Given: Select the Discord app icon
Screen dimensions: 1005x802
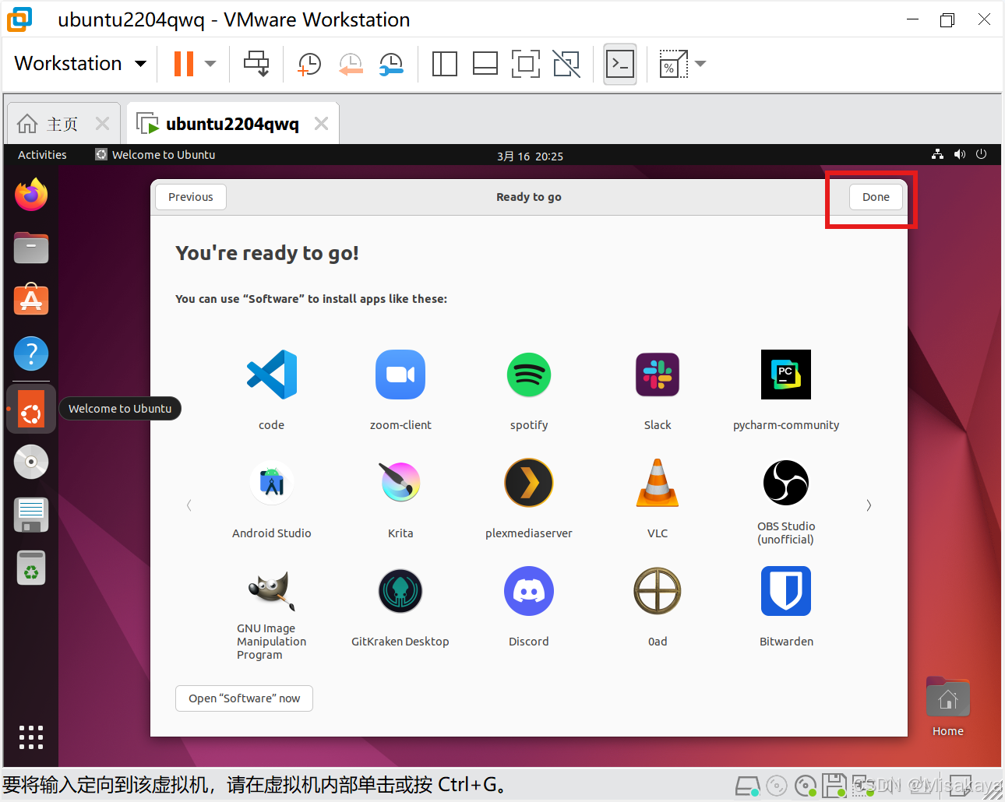Looking at the screenshot, I should (529, 591).
